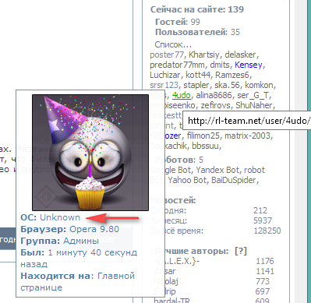Open Kensey user profile link
311x303 pixels.
pyautogui.click(x=249, y=65)
